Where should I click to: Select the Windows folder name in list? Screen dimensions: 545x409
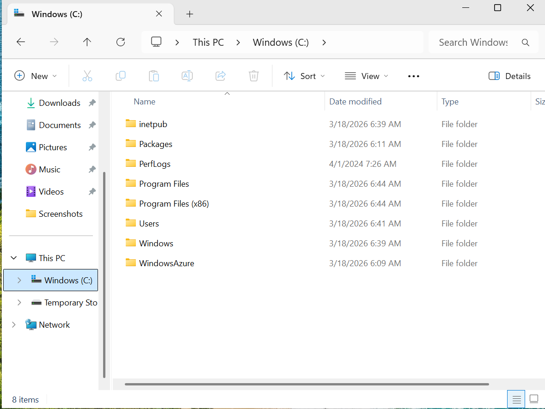click(156, 243)
